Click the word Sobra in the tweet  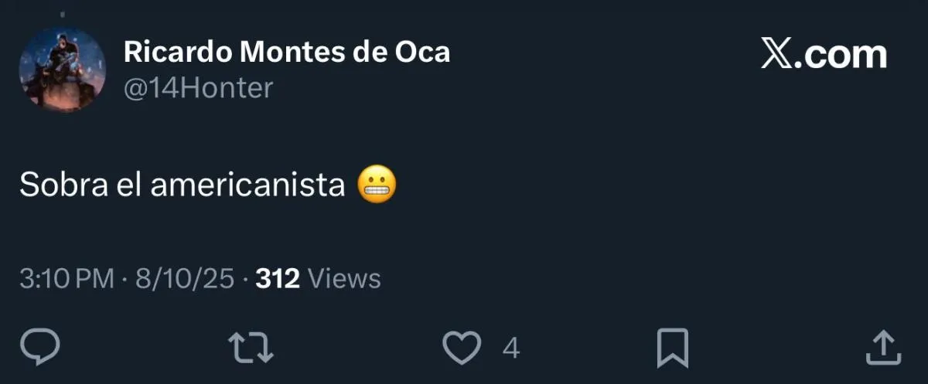point(63,185)
